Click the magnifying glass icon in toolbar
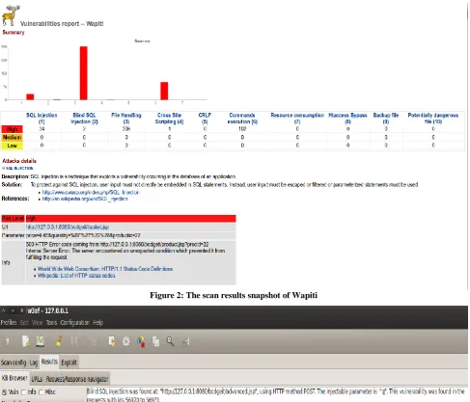Image resolution: width=470 pixels, height=402 pixels. (170, 341)
